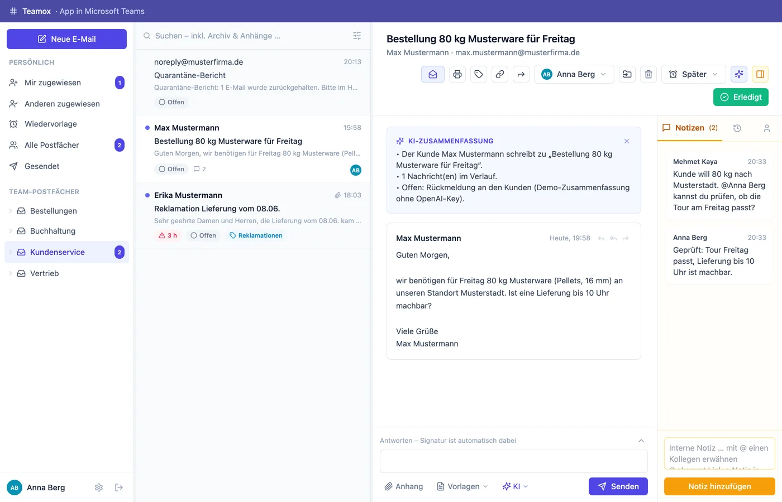
Task: Open Mir zugewiesen in sidebar
Action: tap(66, 83)
